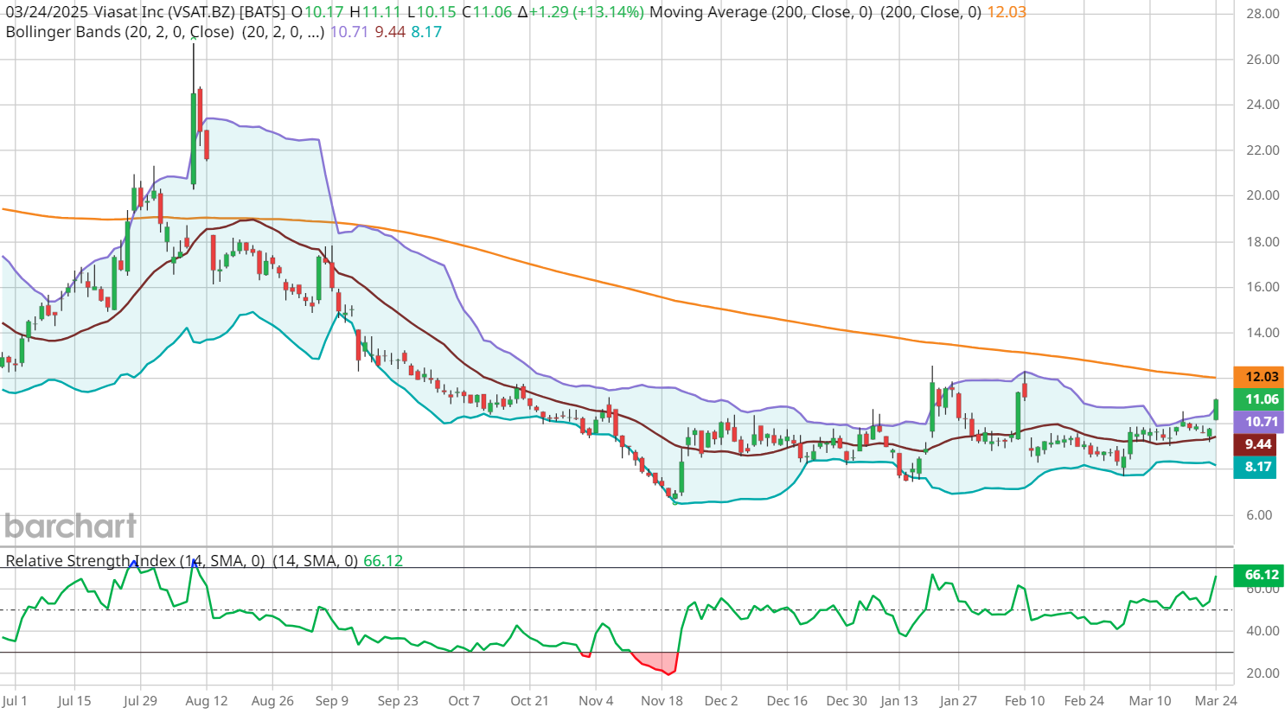The width and height of the screenshot is (1285, 714).
Task: Click the Nov 4 date axis label
Action: click(x=596, y=701)
